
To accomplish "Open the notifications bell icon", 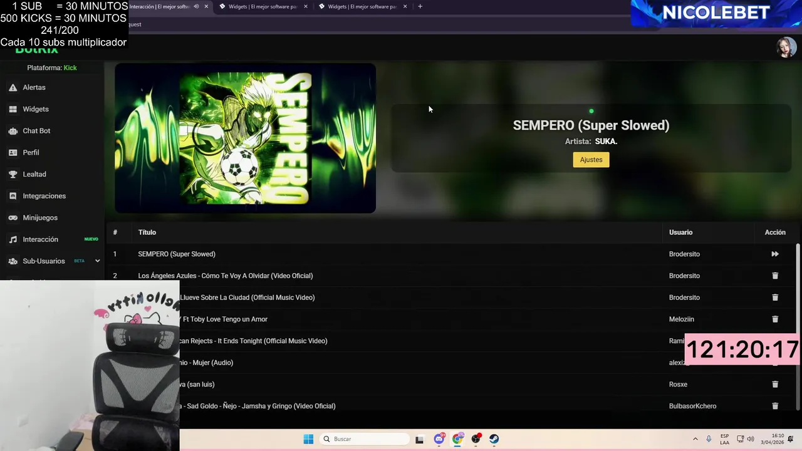I will (x=791, y=439).
